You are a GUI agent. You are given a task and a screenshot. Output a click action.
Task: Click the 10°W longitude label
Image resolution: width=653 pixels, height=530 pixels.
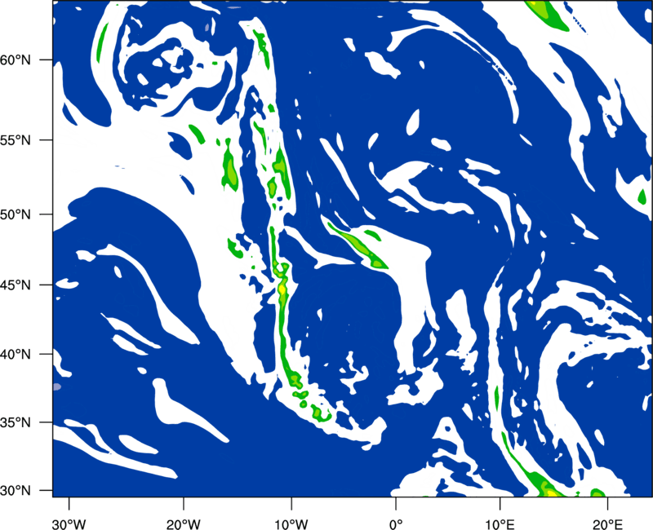(x=291, y=523)
